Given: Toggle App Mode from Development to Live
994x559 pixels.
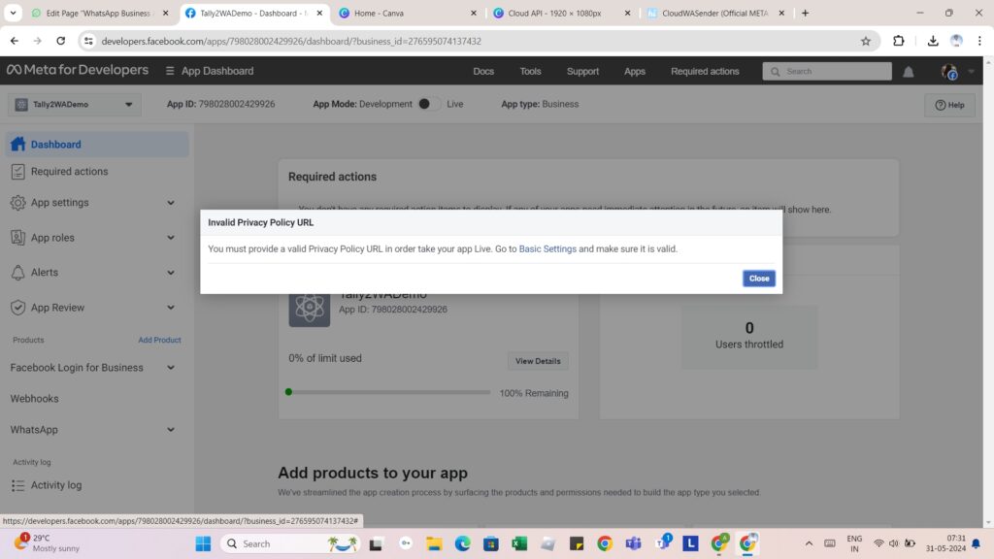Looking at the screenshot, I should pos(429,104).
